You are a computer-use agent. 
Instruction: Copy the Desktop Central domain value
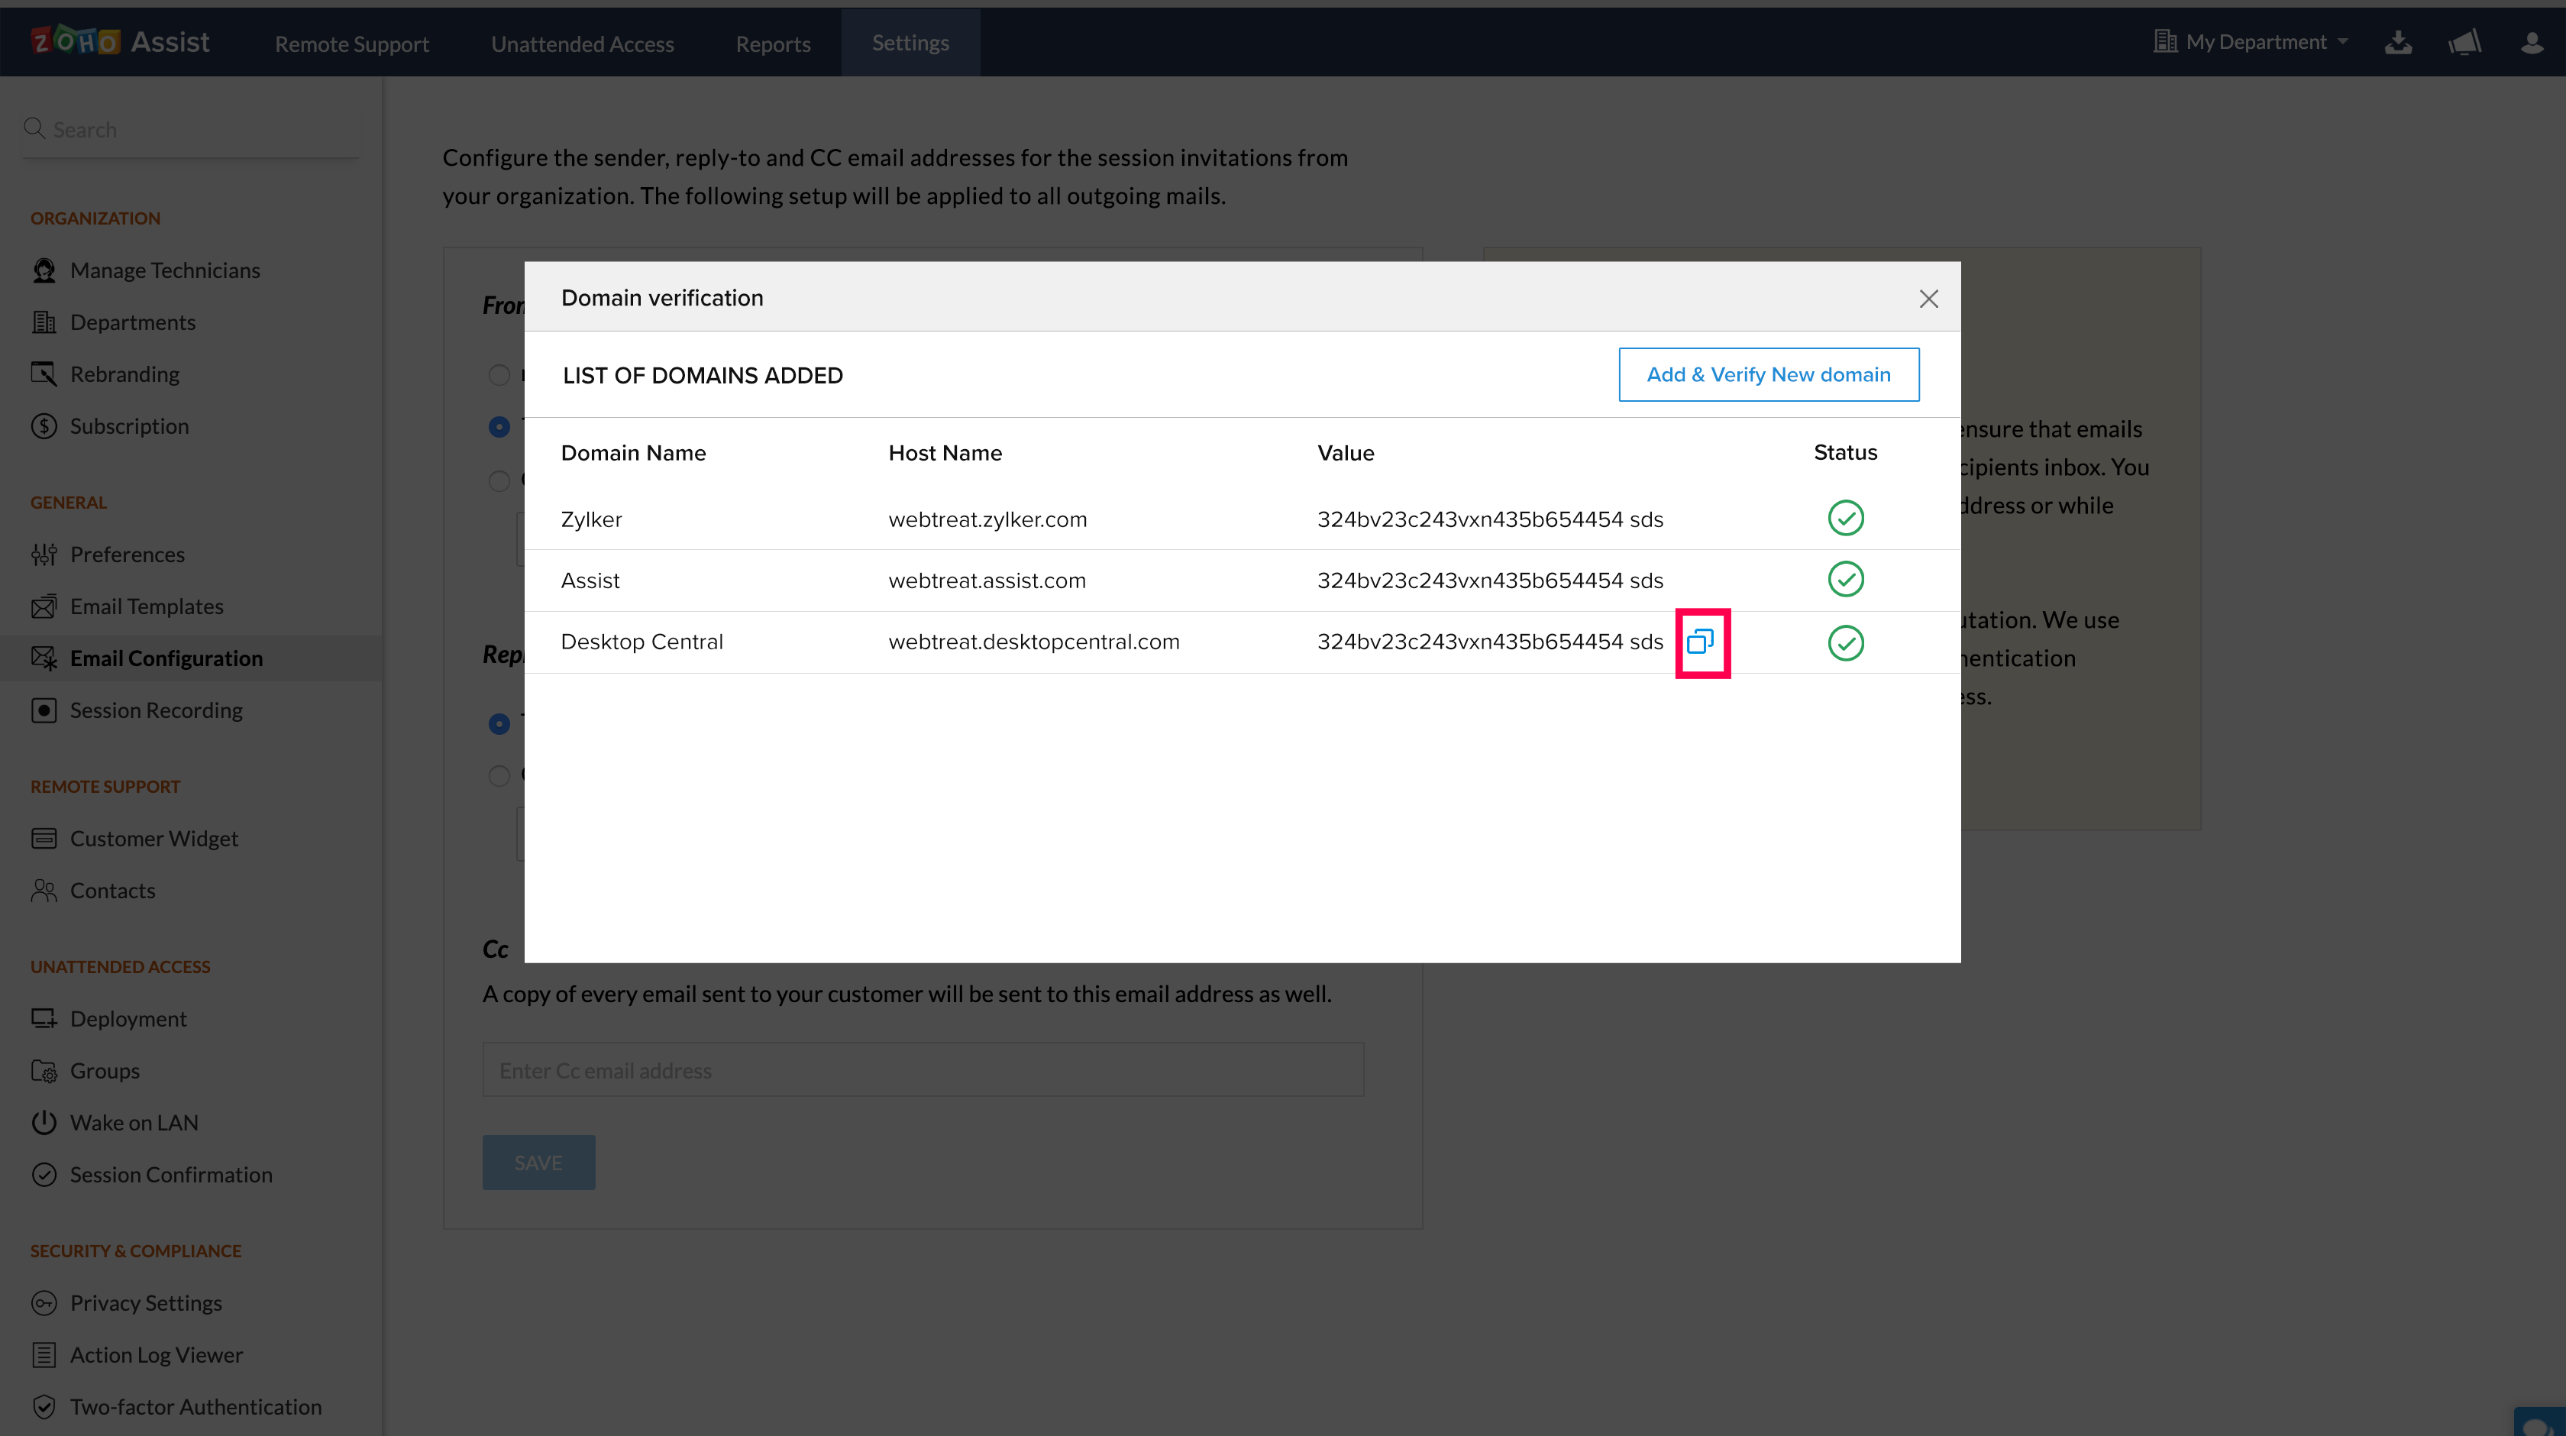[x=1701, y=642]
